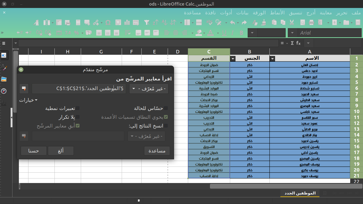Screen dimensions: 363x204
Task: Click the Insert Chart toolbar icon
Action: pyautogui.click(x=127, y=23)
